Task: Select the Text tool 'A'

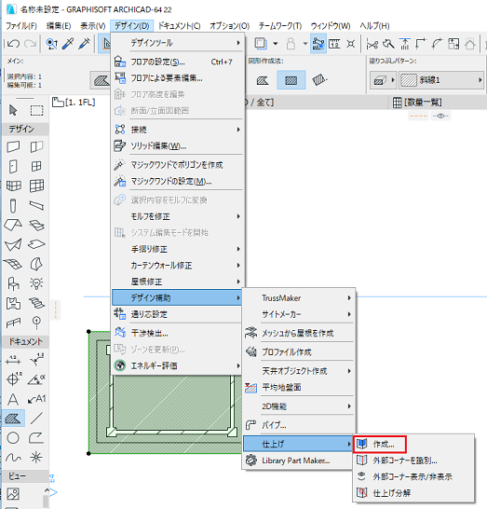Action: 13,399
